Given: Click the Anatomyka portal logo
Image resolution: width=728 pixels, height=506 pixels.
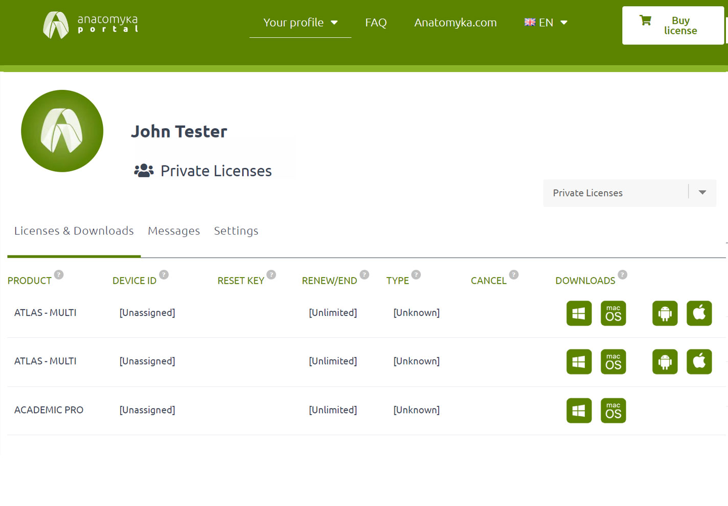Looking at the screenshot, I should 90,25.
